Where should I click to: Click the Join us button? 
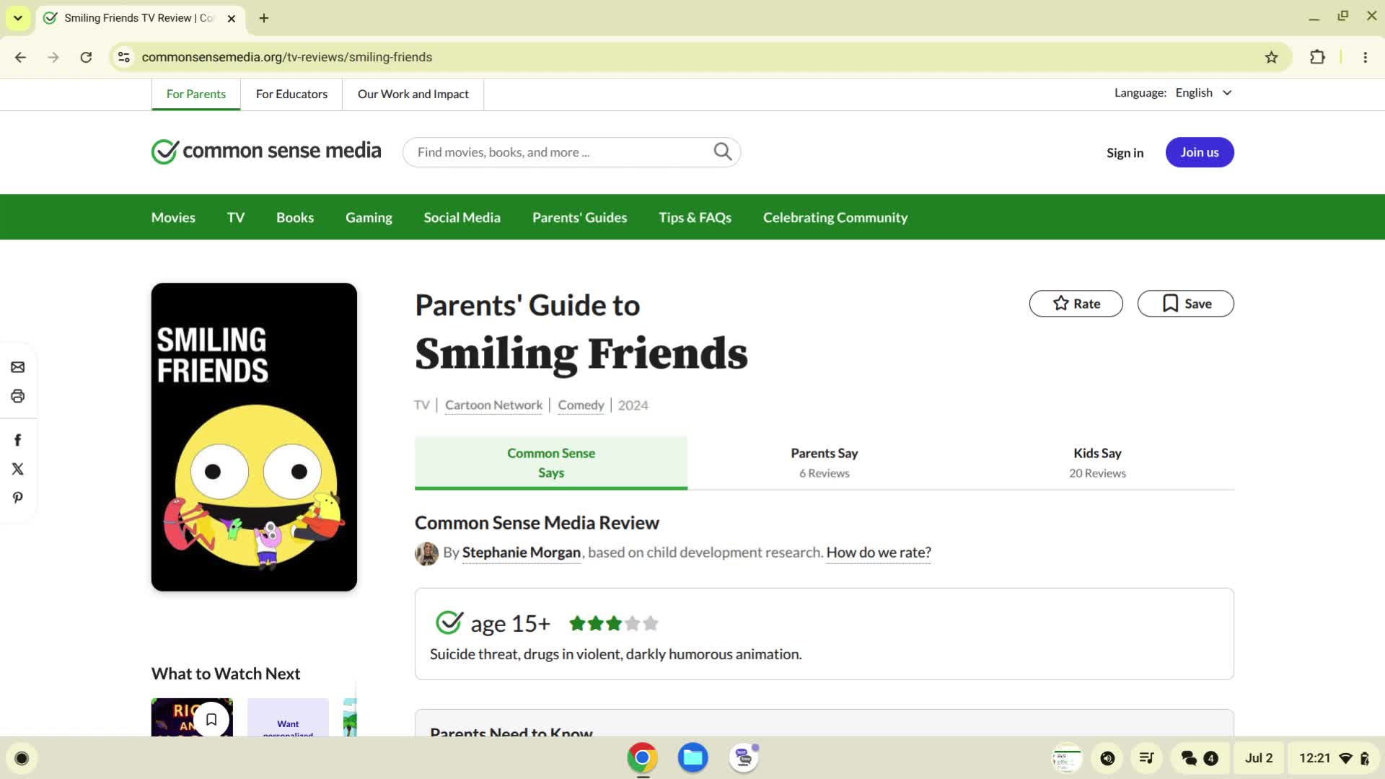1200,152
